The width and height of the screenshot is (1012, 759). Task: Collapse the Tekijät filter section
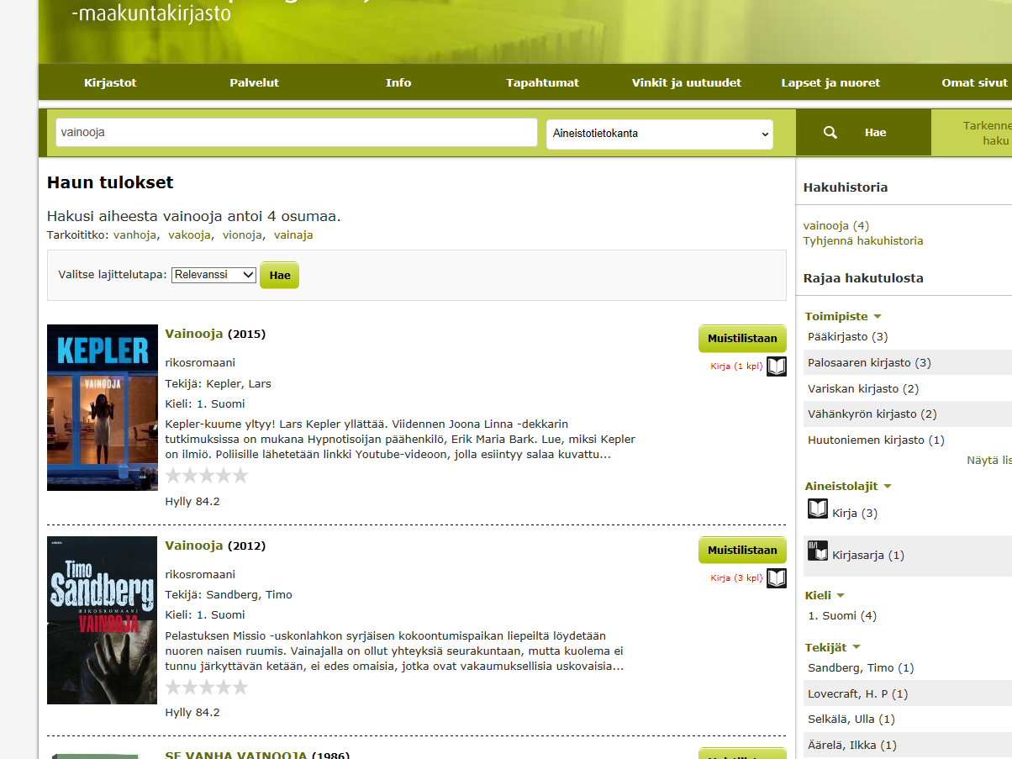click(x=833, y=648)
